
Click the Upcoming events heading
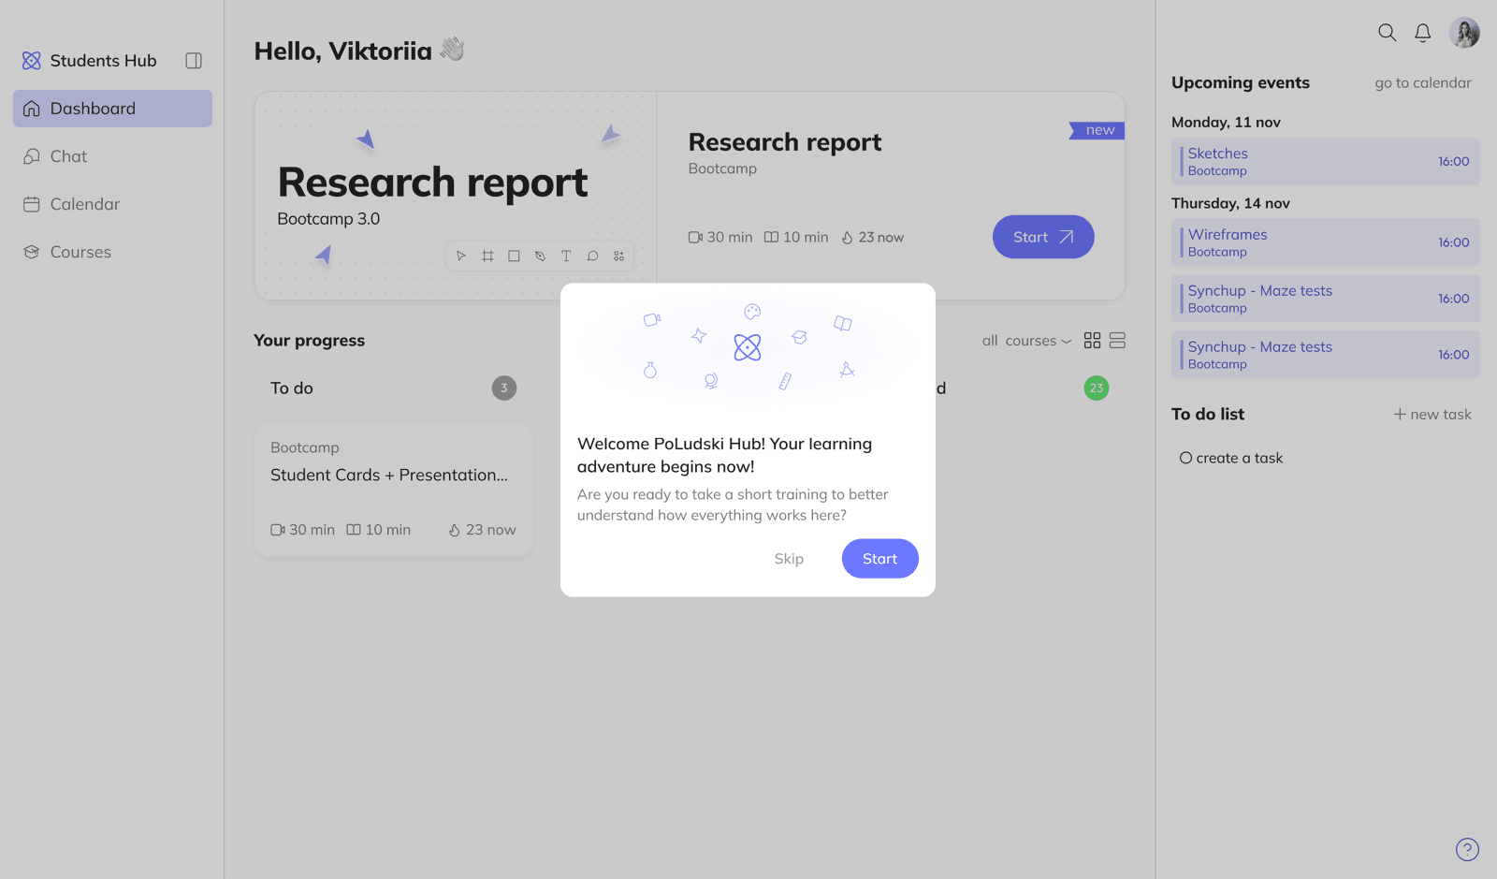(1241, 82)
